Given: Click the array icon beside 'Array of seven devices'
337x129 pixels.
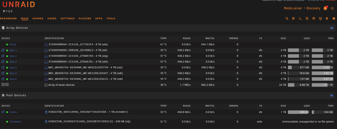Looking at the screenshot, I should point(46,85).
